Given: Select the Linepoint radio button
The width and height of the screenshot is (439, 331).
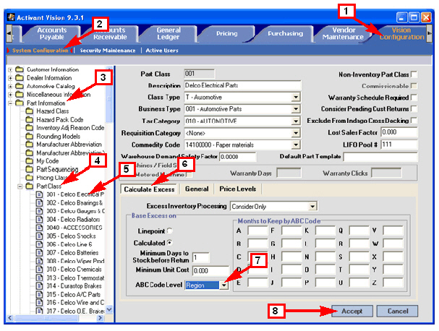Looking at the screenshot, I should pyautogui.click(x=170, y=231).
